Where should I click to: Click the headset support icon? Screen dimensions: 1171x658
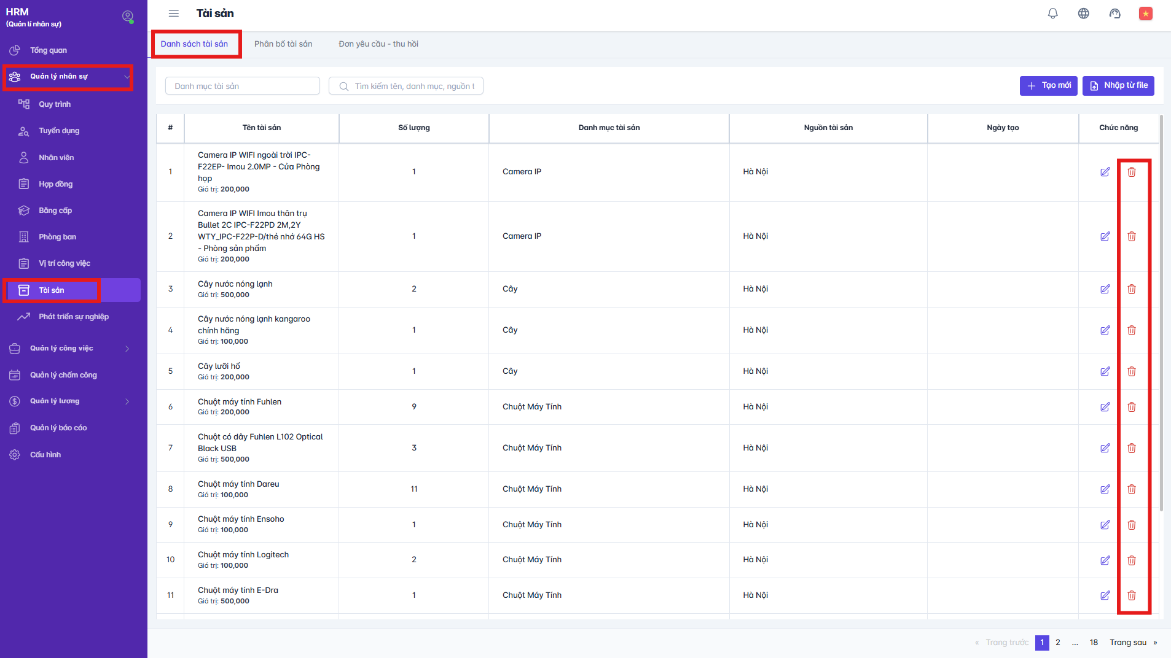point(1114,14)
